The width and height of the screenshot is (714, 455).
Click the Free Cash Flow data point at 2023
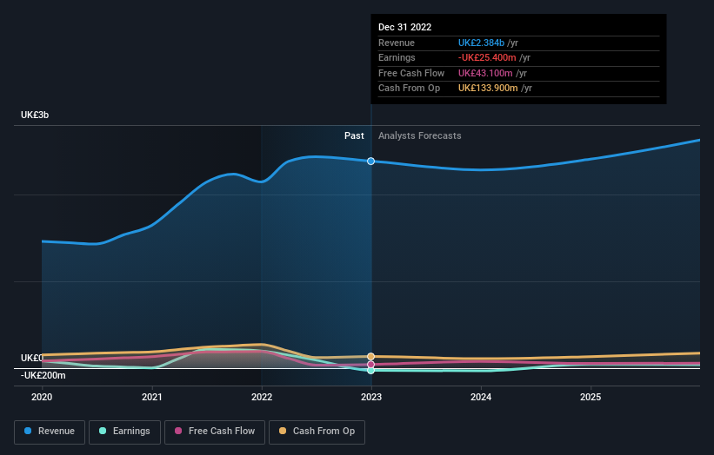click(371, 365)
